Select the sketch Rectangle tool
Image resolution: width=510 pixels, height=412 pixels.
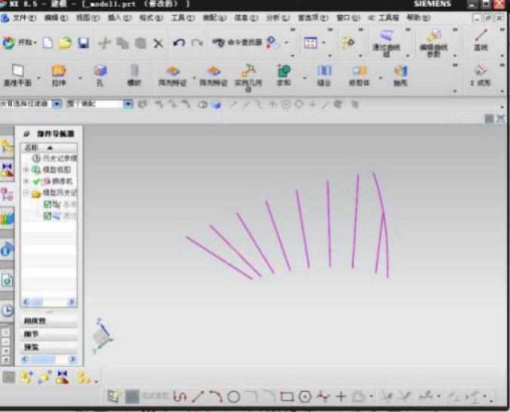pyautogui.click(x=287, y=396)
